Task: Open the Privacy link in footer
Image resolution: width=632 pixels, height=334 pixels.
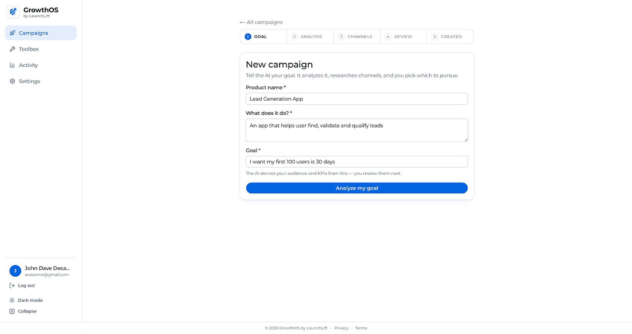Action: click(x=341, y=328)
